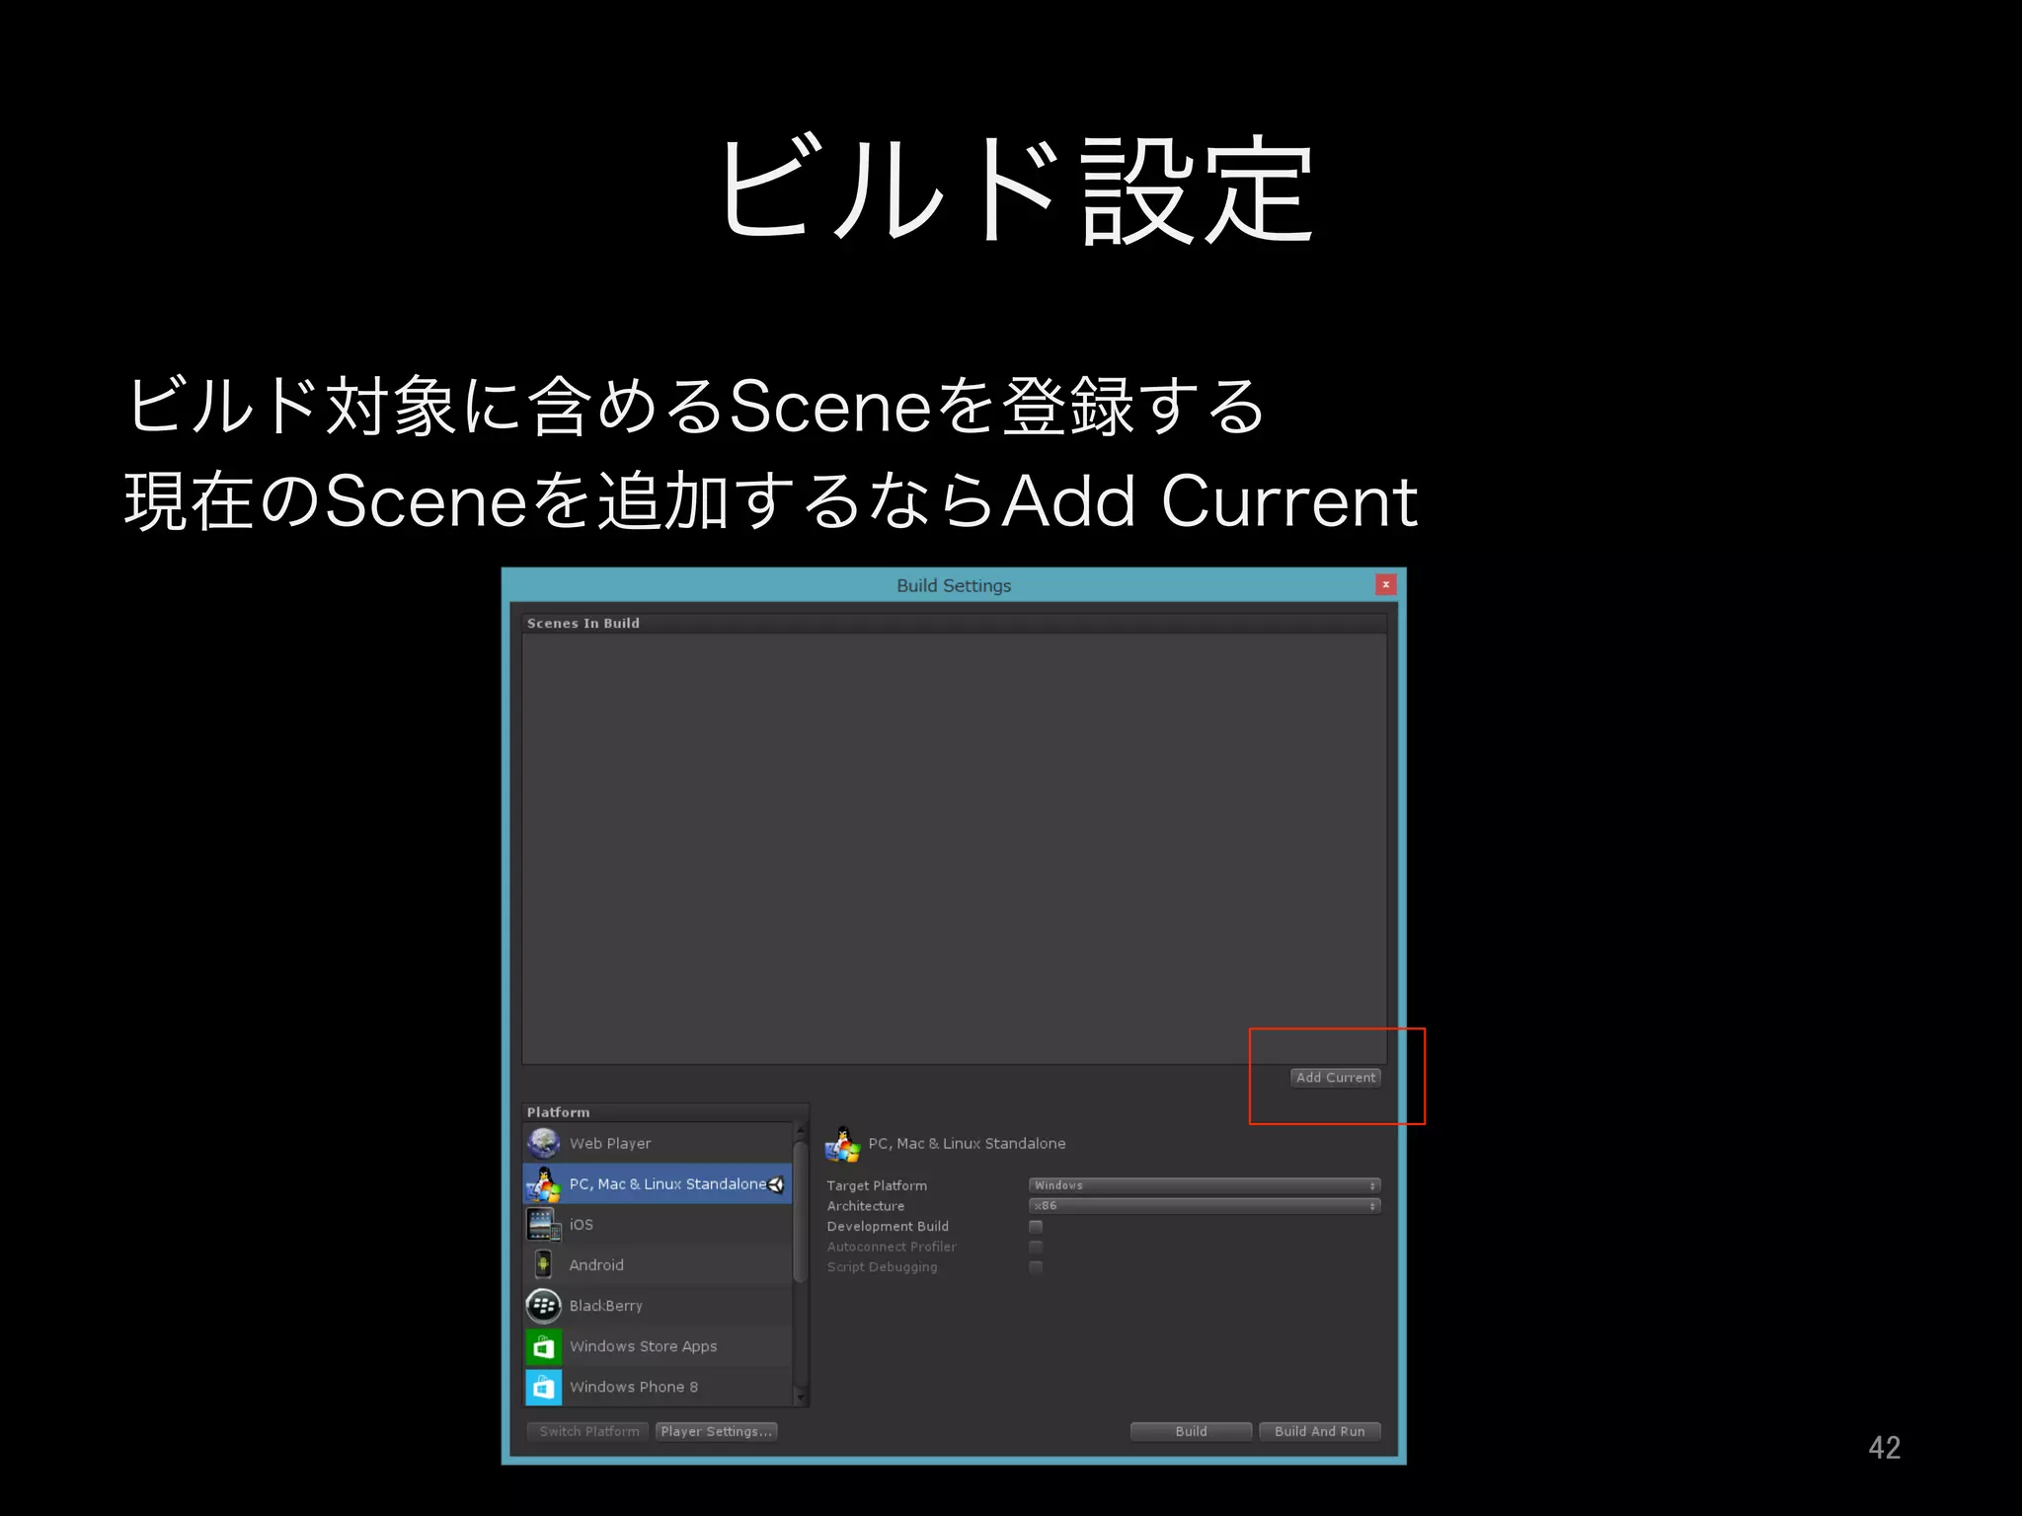Click the Web Player globe icon
The image size is (2022, 1516).
[543, 1143]
